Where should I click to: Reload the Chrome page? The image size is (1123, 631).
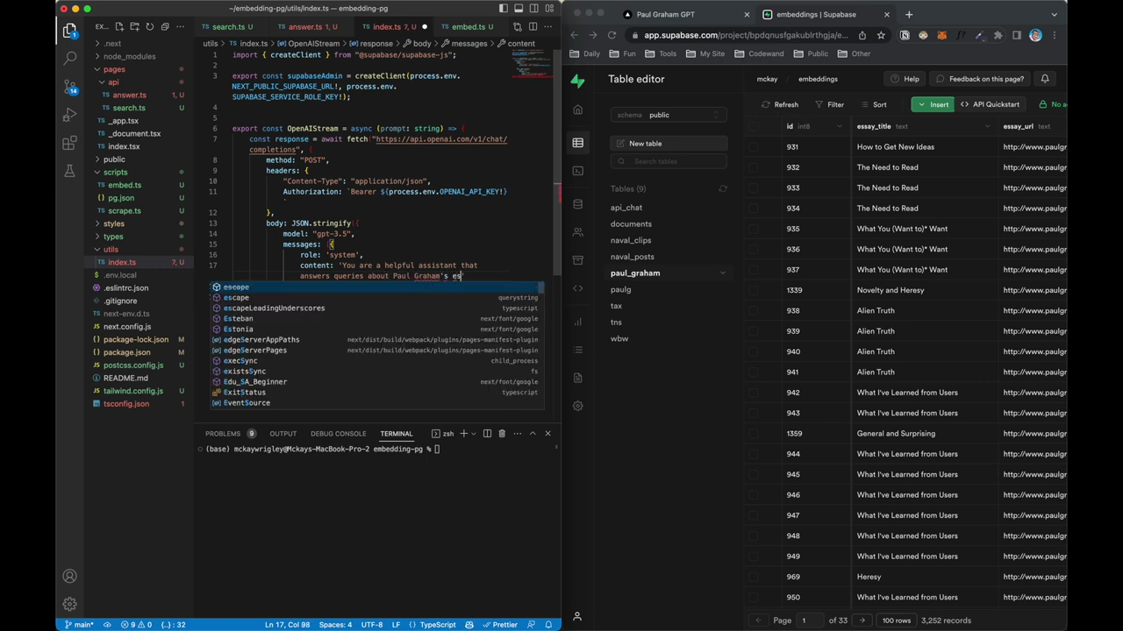(x=612, y=35)
